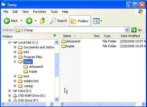147x107 pixels.
Task: Open the Views dropdown arrow
Action: pyautogui.click(x=101, y=21)
